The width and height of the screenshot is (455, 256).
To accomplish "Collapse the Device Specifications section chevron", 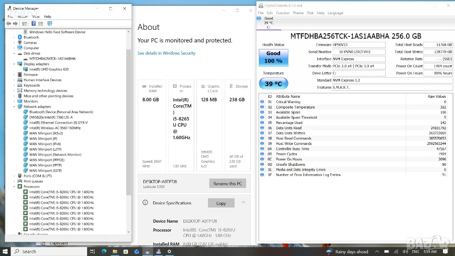I will [x=243, y=203].
